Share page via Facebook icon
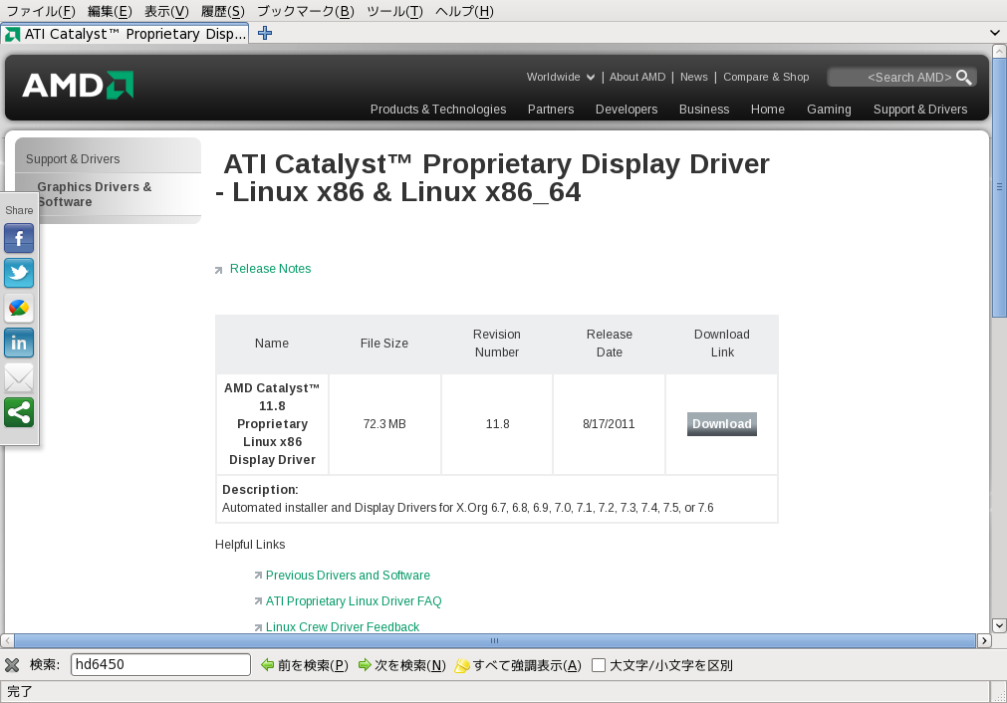The height and width of the screenshot is (703, 1007). (19, 238)
